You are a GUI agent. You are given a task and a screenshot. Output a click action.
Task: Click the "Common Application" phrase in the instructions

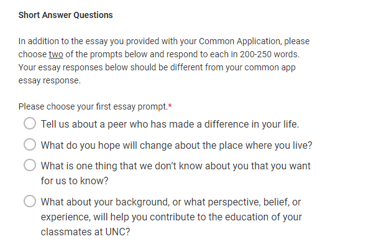pyautogui.click(x=240, y=41)
